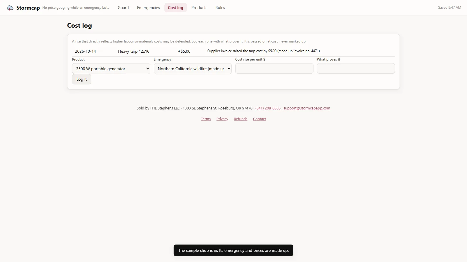
Task: Click the Cost rise per unit $ label
Action: [x=250, y=59]
